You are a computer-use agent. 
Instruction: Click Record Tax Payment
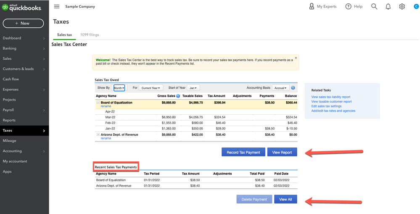point(243,152)
